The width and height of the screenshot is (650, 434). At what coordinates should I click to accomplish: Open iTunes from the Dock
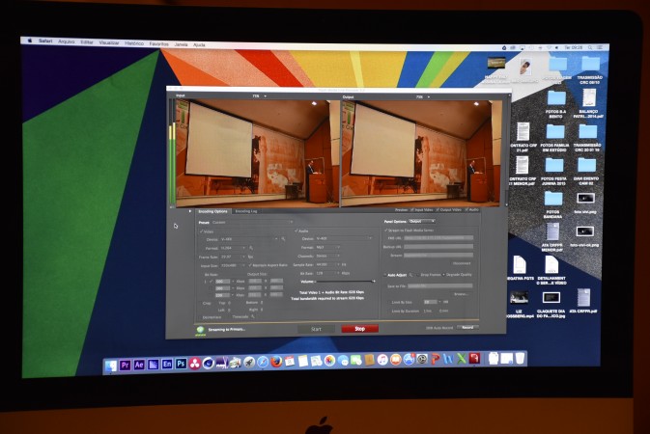[382, 360]
